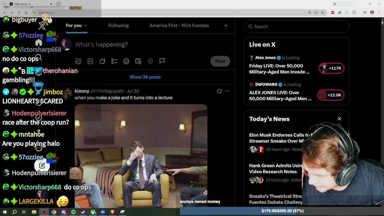Screen dimensions: 384x216
Task: Open more options on kimmy's post
Action: pyautogui.click(x=227, y=91)
